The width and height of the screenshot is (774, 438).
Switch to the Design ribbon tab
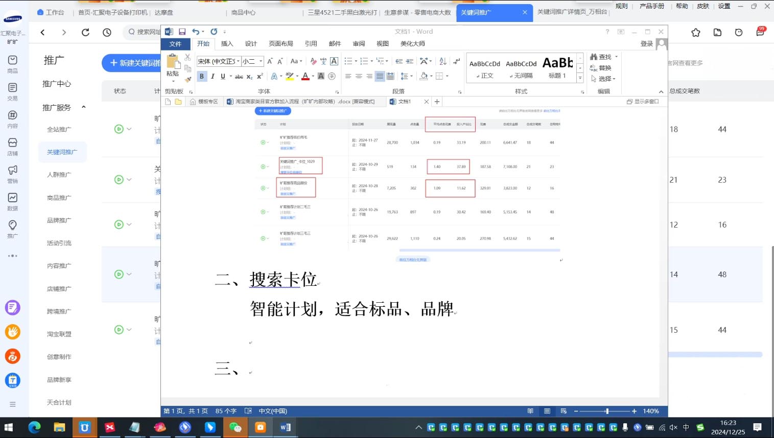pyautogui.click(x=251, y=44)
